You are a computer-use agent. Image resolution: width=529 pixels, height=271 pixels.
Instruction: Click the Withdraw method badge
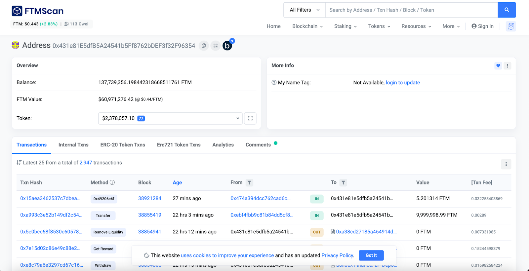103,265
